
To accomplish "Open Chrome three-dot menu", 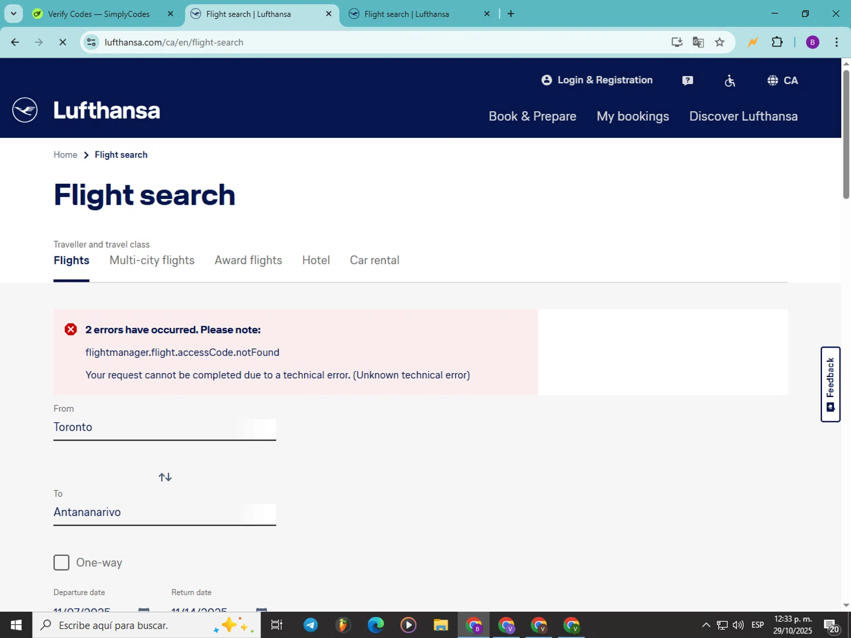I will tap(836, 43).
